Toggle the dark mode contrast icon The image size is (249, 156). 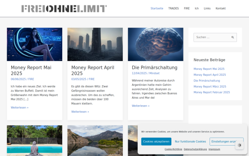point(239,145)
